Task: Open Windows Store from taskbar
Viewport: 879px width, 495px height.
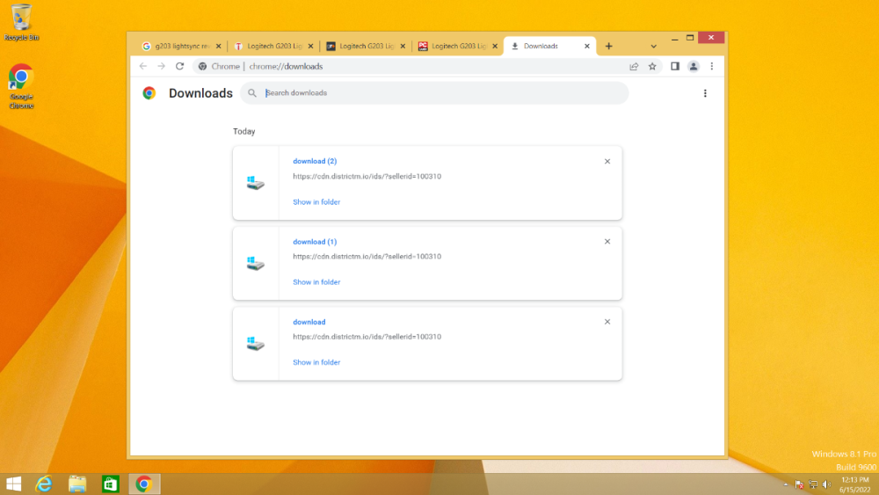Action: pos(111,484)
